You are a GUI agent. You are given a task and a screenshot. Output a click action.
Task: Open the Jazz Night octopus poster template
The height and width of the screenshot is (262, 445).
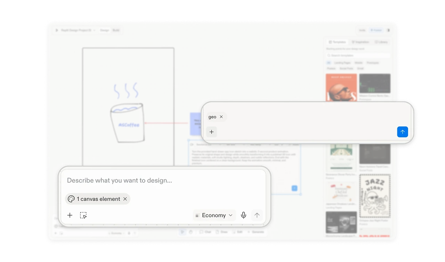pos(375,196)
